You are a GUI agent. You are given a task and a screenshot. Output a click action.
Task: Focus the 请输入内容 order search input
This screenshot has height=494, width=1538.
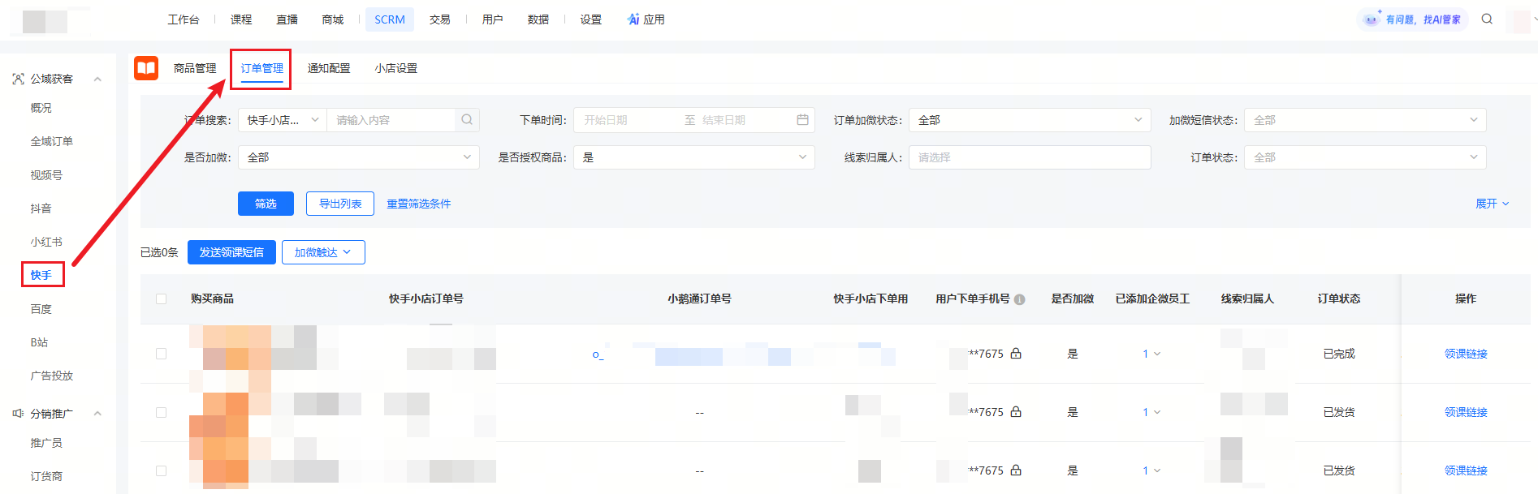[x=392, y=120]
